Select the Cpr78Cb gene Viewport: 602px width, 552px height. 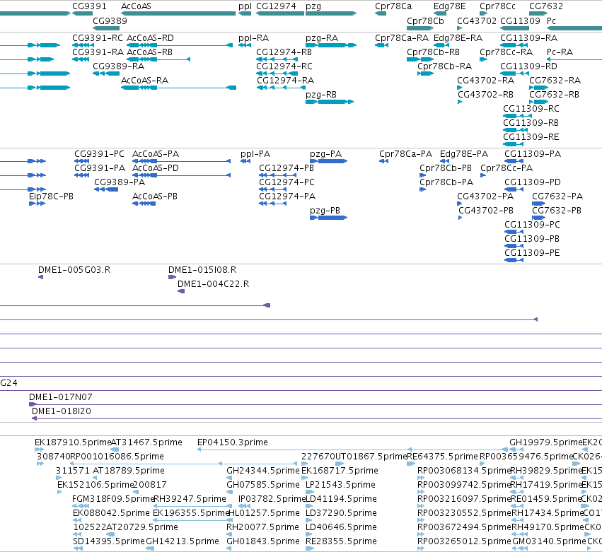coord(420,28)
